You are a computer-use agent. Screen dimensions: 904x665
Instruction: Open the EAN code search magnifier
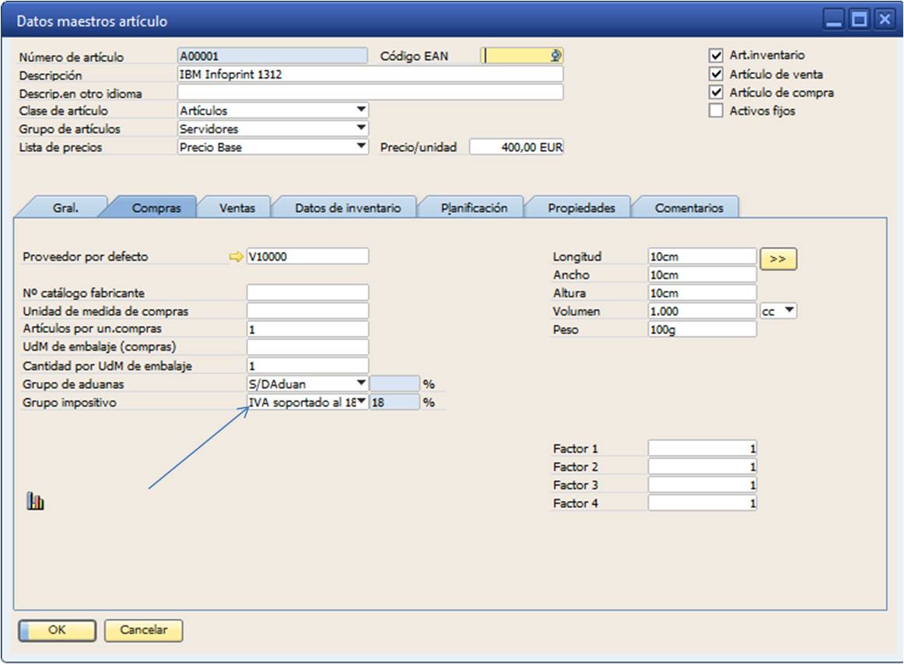point(555,55)
